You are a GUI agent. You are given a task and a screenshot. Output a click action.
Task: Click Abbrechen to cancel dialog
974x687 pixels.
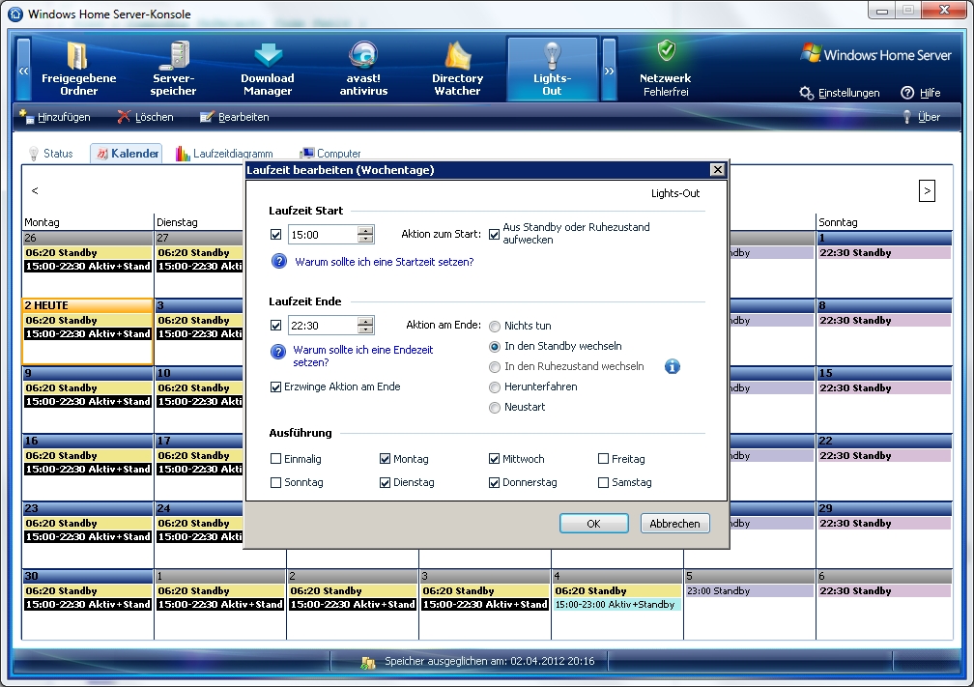674,524
